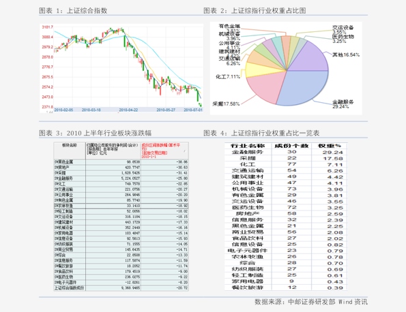The image size is (406, 312).
Task: Select the SW农林牧渔 highlighted row name
Action: [x=63, y=206]
